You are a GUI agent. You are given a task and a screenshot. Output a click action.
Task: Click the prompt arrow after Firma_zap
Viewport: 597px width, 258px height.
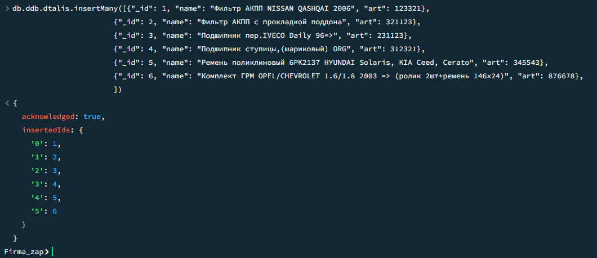[x=46, y=251]
